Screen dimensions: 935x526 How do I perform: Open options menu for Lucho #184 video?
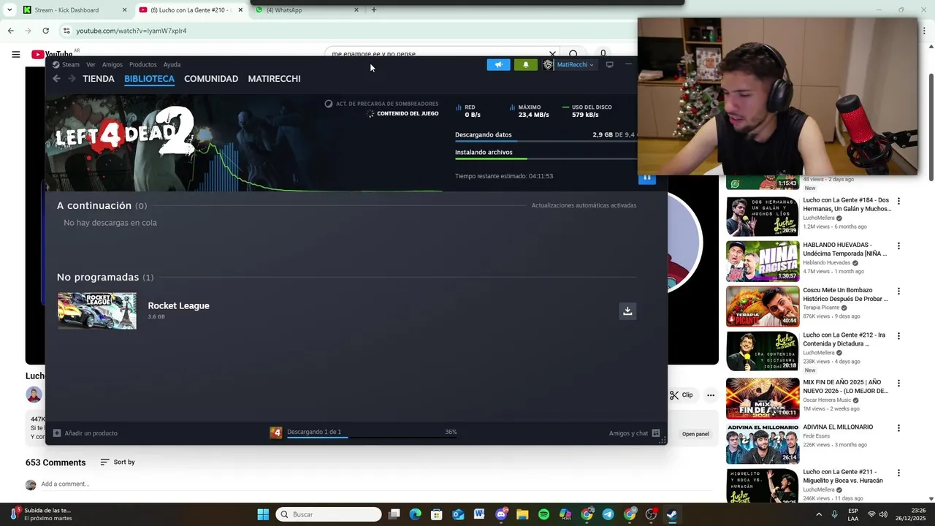(x=898, y=201)
